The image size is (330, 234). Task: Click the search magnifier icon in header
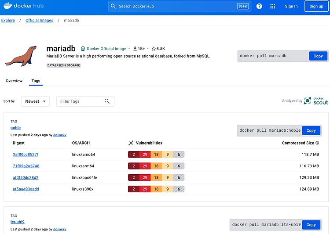pos(113,6)
